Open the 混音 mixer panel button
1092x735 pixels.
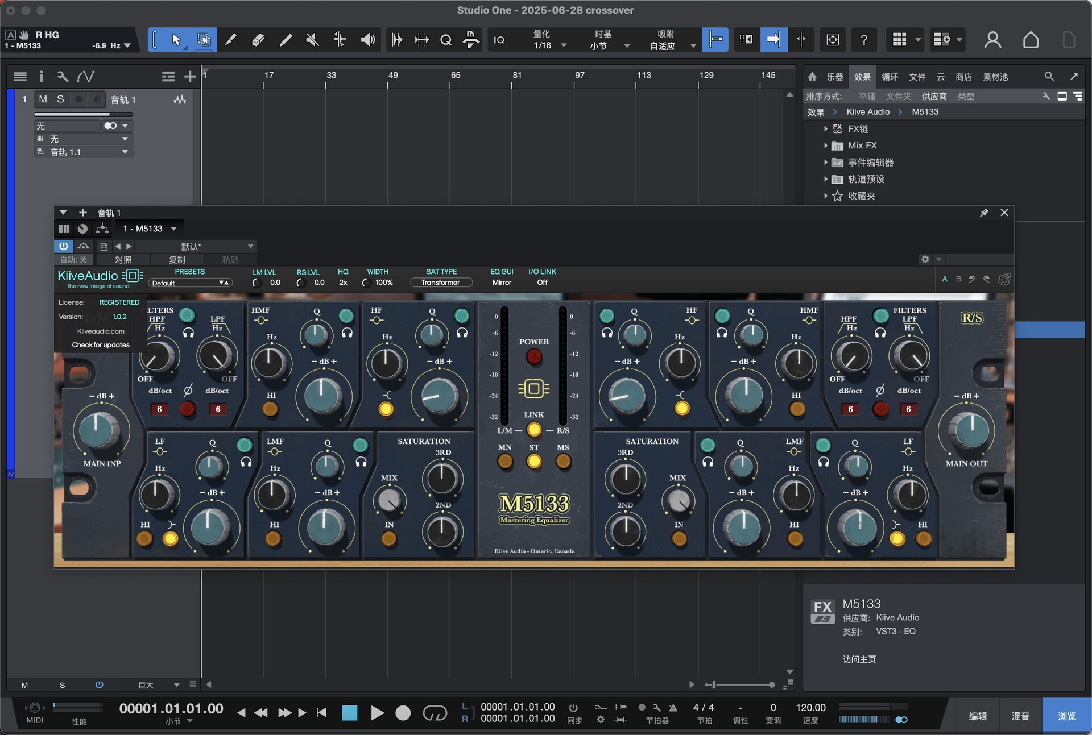point(1020,716)
